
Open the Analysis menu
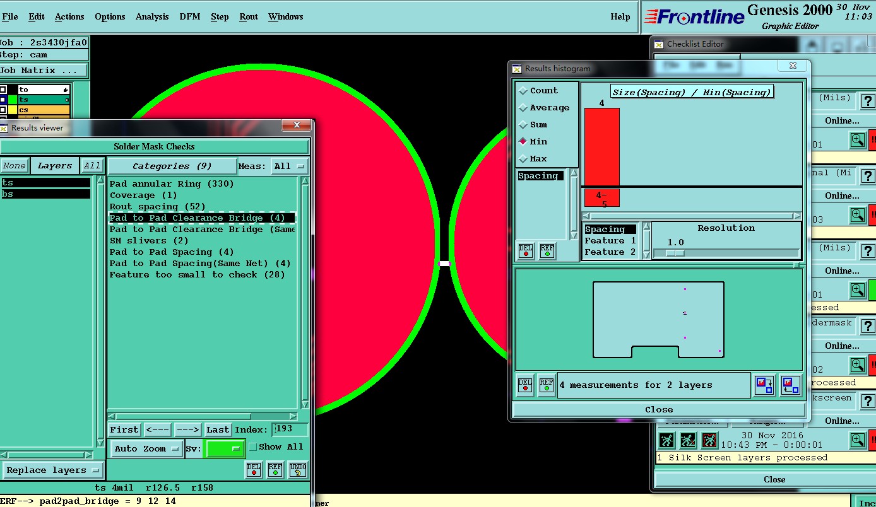(x=152, y=16)
